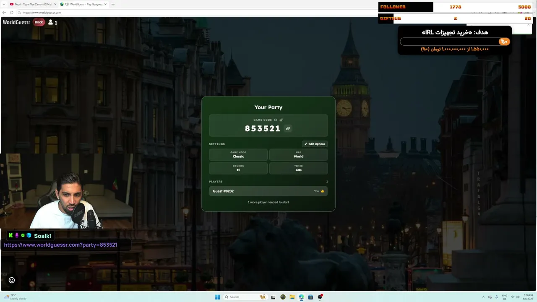Open File Explorer from taskbar

pos(292,297)
